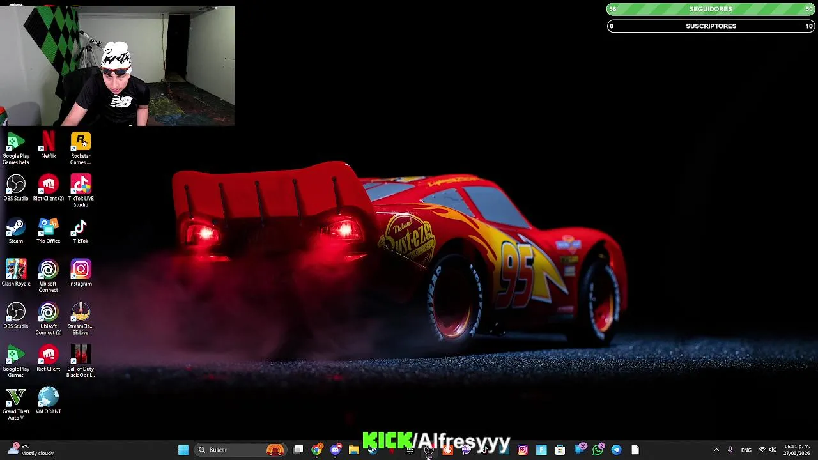Click the SEGUIDORES progress bar

pos(711,9)
